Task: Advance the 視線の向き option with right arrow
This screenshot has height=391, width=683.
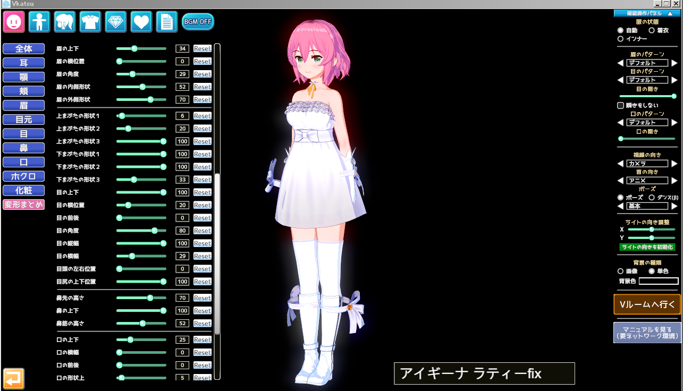Action: pos(674,164)
